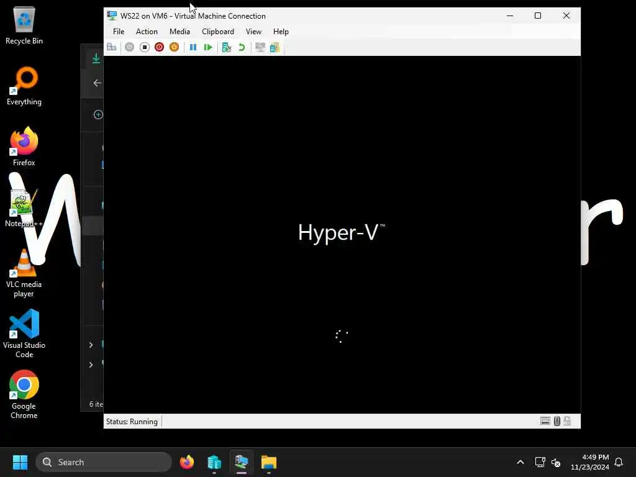
Task: Open Hyper-V Manager from the taskbar
Action: coord(214,462)
